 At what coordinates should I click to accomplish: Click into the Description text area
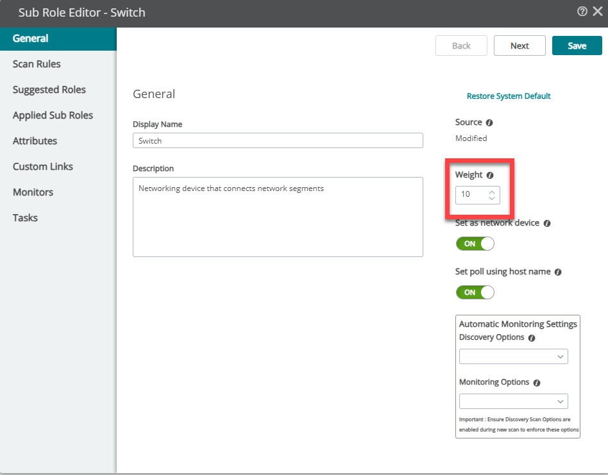click(278, 217)
